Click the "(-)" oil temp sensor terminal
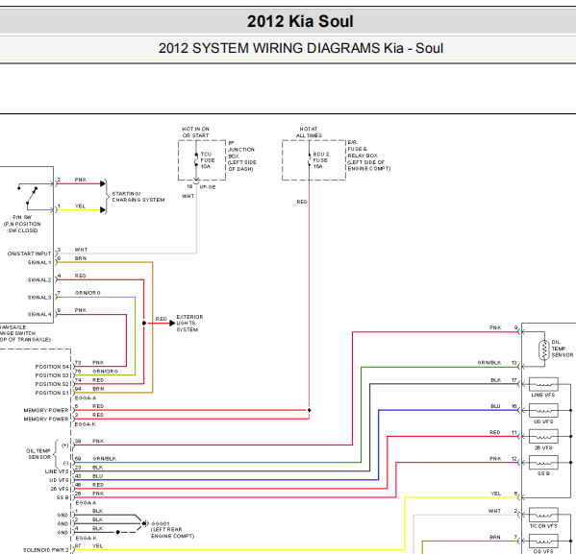Viewport: 576px width, 554px height. (65, 463)
